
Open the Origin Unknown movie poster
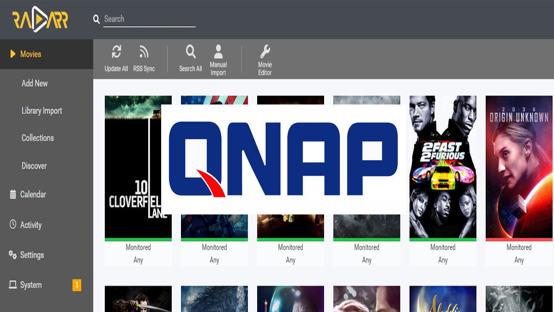click(x=519, y=167)
